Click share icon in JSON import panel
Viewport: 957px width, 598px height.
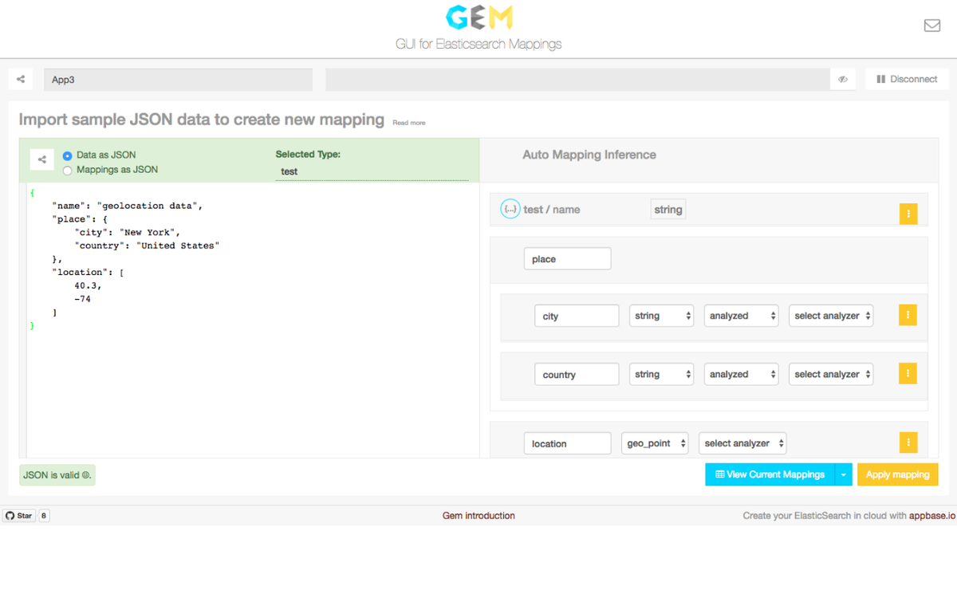[42, 159]
